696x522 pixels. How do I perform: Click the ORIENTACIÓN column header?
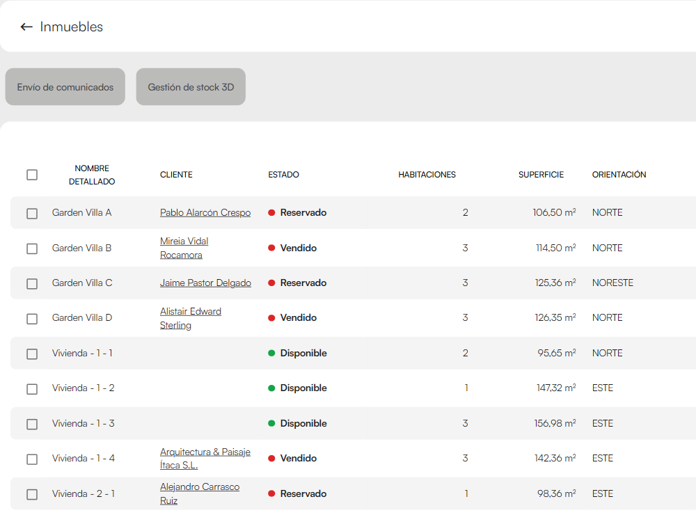click(x=619, y=175)
